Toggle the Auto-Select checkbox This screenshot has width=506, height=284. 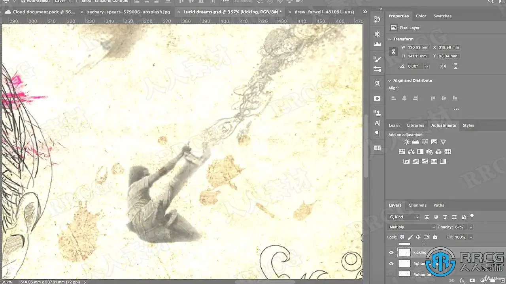click(x=23, y=1)
